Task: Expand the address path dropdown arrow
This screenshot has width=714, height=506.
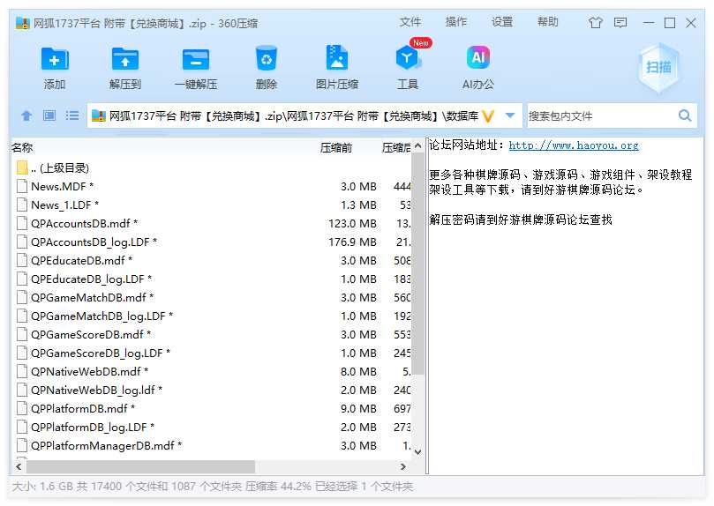Action: 510,115
